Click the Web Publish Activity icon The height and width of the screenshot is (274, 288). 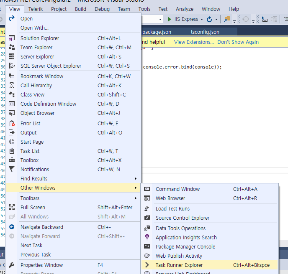click(147, 256)
